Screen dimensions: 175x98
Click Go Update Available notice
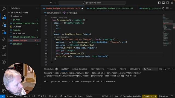130,96
